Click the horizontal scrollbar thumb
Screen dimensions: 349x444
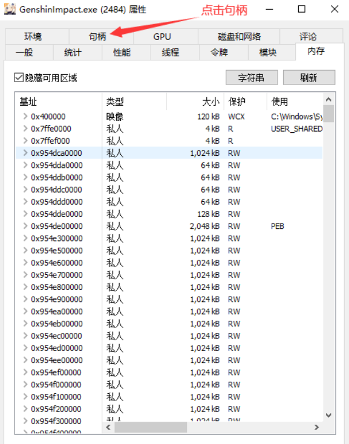pyautogui.click(x=151, y=427)
